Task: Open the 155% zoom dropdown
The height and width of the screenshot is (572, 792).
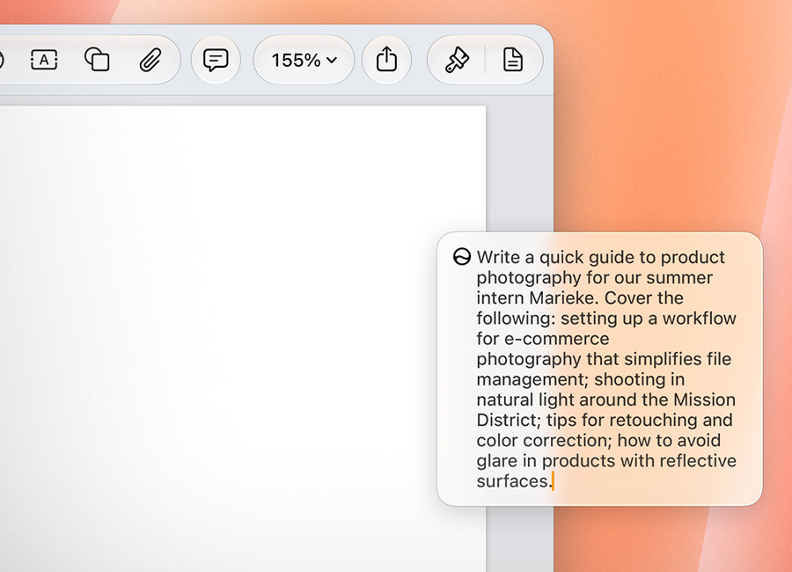Action: 304,60
